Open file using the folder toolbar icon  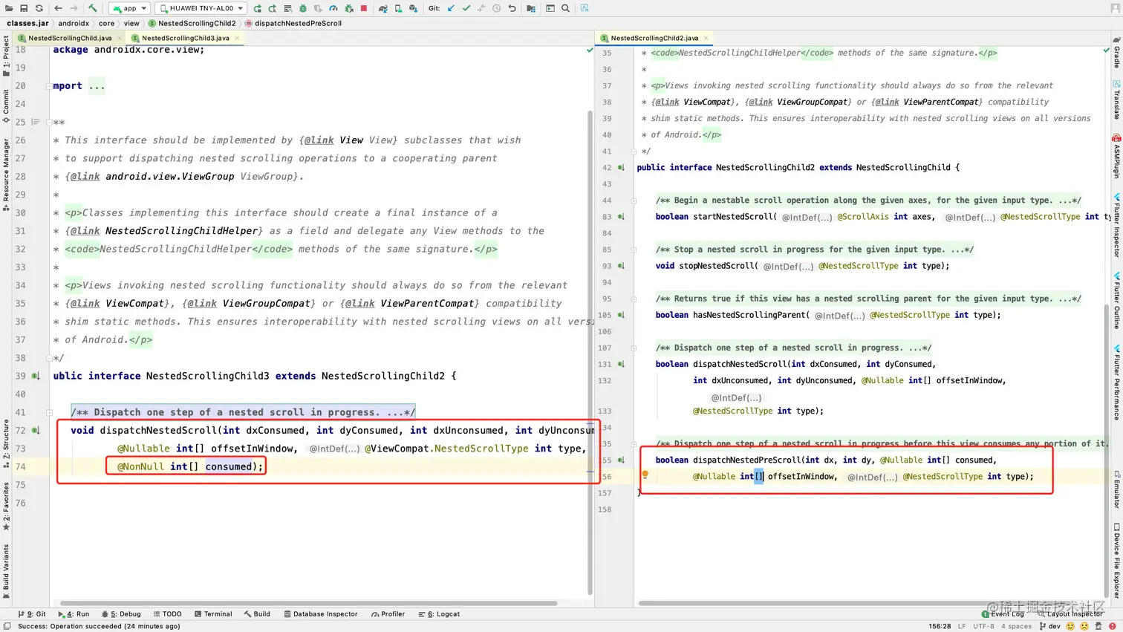[x=9, y=8]
